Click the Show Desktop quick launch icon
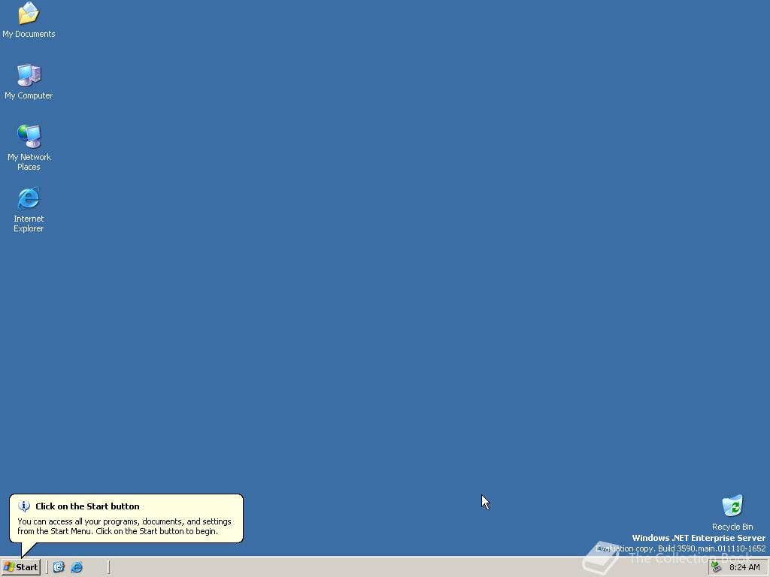 point(59,567)
